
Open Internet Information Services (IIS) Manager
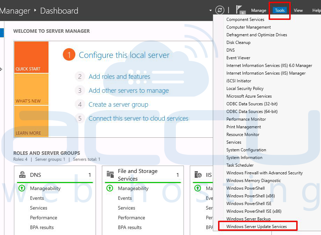(x=266, y=73)
